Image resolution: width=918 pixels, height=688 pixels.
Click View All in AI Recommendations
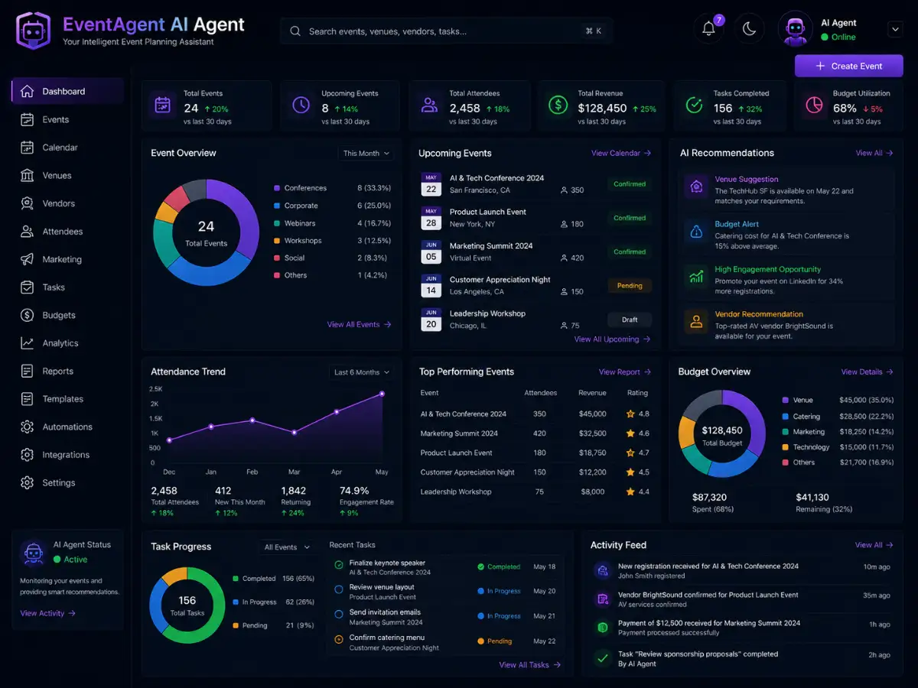tap(874, 153)
